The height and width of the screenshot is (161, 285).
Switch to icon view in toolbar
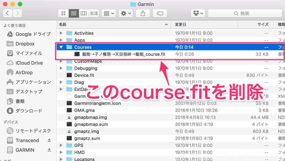point(63,13)
